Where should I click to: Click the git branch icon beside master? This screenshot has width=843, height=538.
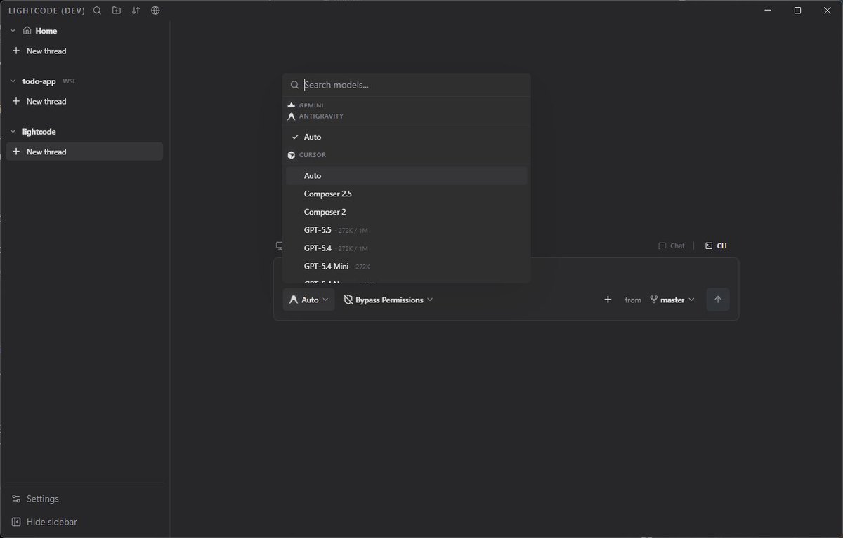point(653,300)
